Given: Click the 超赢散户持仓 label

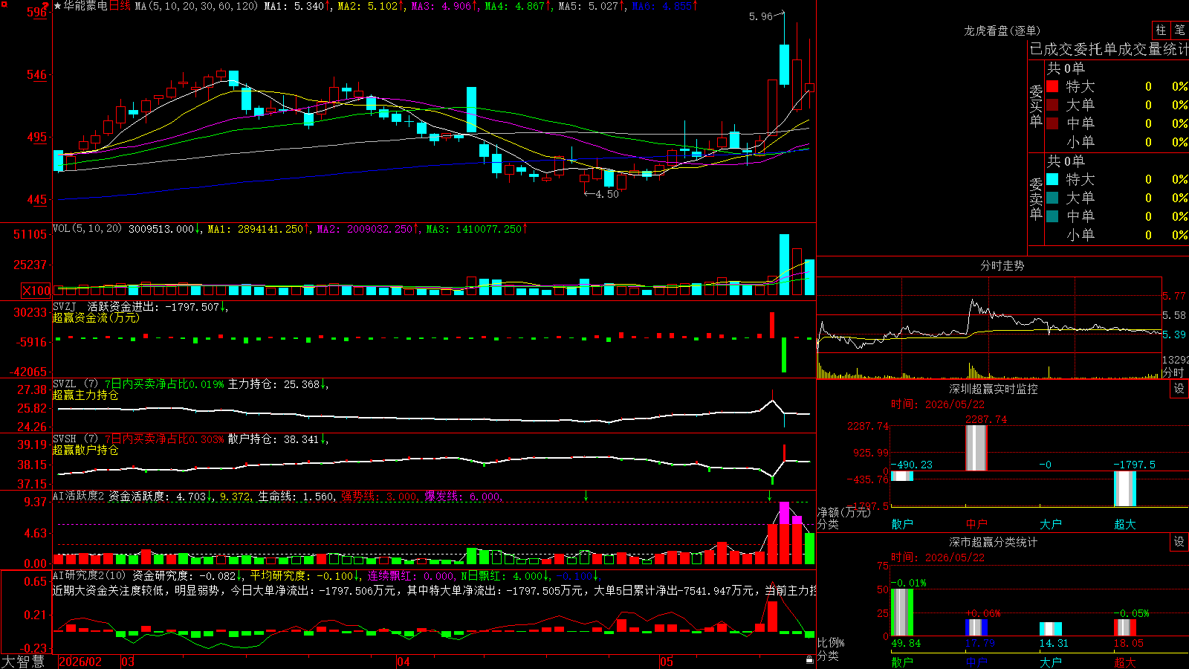Looking at the screenshot, I should 85,450.
